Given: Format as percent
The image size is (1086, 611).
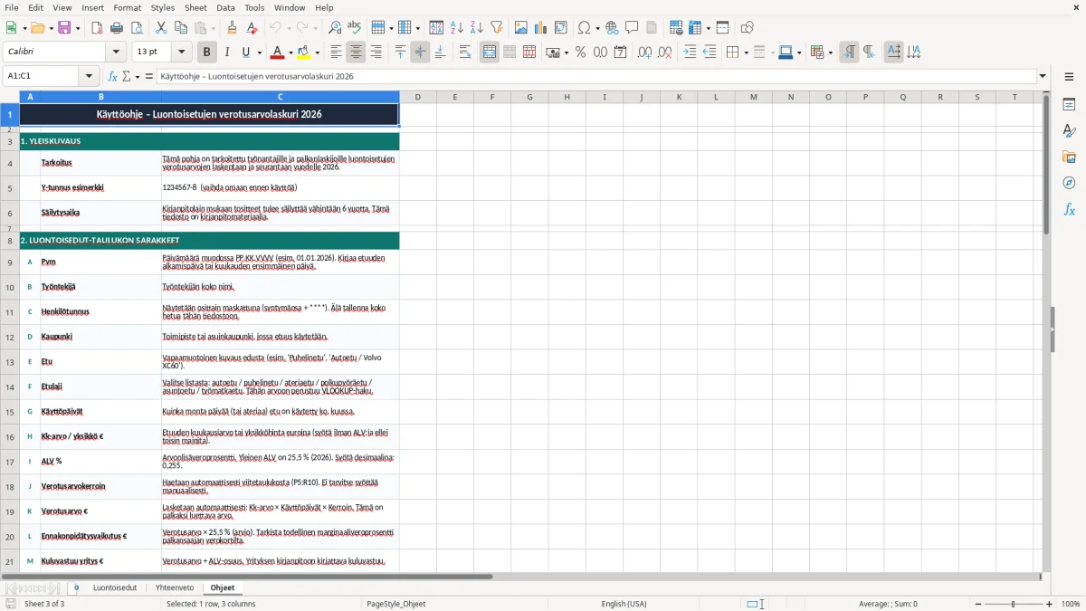Looking at the screenshot, I should (581, 53).
